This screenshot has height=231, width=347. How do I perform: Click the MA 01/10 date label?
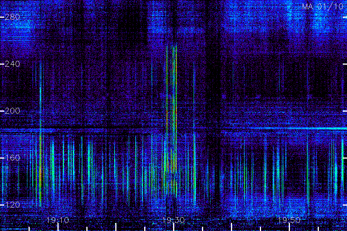pyautogui.click(x=323, y=7)
